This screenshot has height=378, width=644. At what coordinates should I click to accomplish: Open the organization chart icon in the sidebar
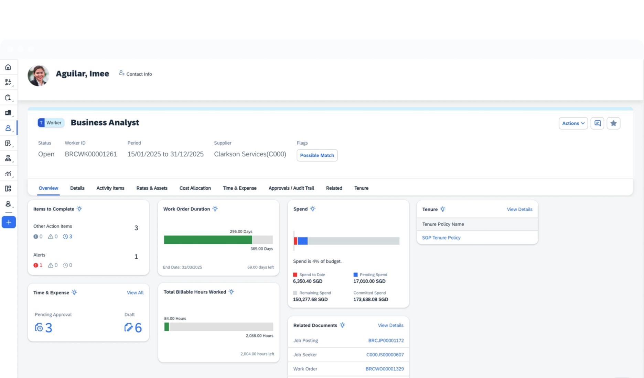click(8, 158)
